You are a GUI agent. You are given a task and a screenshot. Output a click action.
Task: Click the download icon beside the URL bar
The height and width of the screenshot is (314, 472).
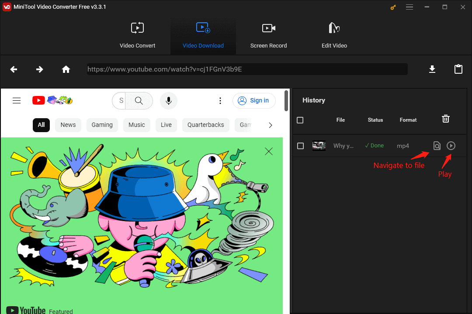[x=432, y=69]
